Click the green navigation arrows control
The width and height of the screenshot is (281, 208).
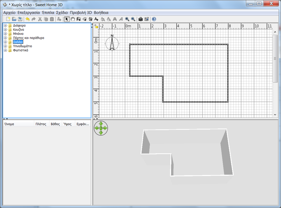101,127
